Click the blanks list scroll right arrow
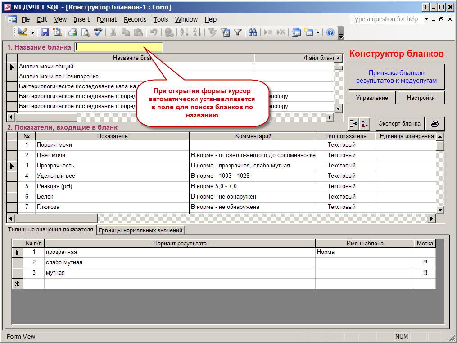Image resolution: width=457 pixels, height=343 pixels. 330,117
